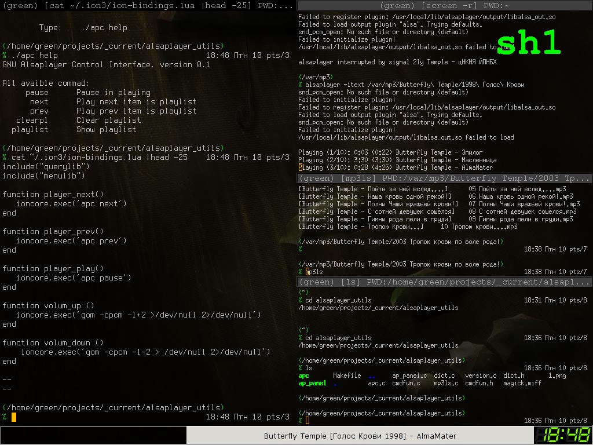Click the 'clearpl' command row

tap(78, 120)
